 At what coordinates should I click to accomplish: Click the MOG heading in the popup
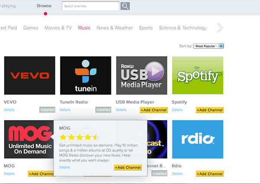click(x=65, y=128)
